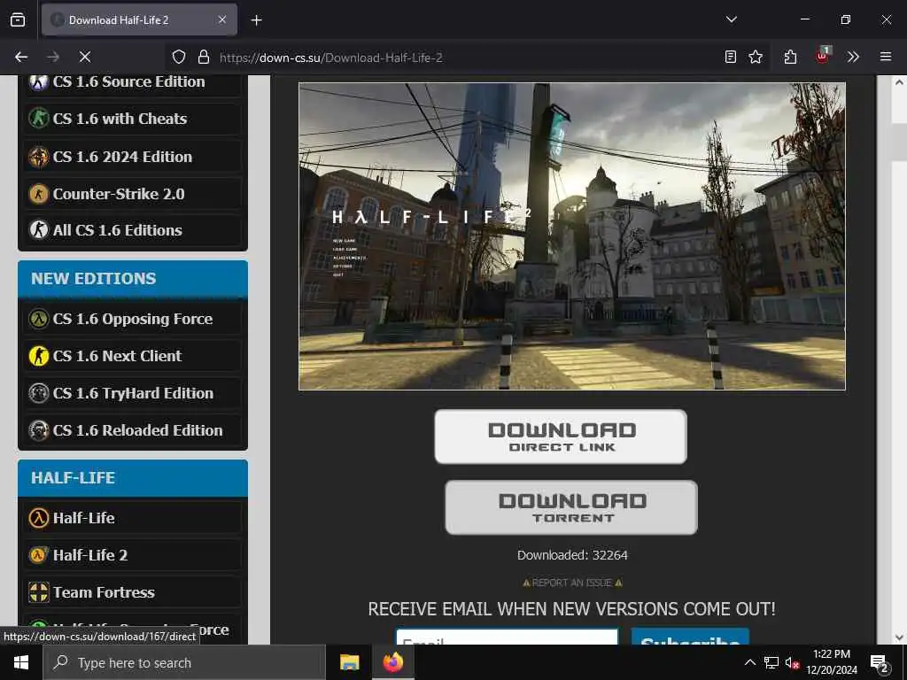907x680 pixels.
Task: Click the Half-Life orange lambda icon
Action: (39, 517)
